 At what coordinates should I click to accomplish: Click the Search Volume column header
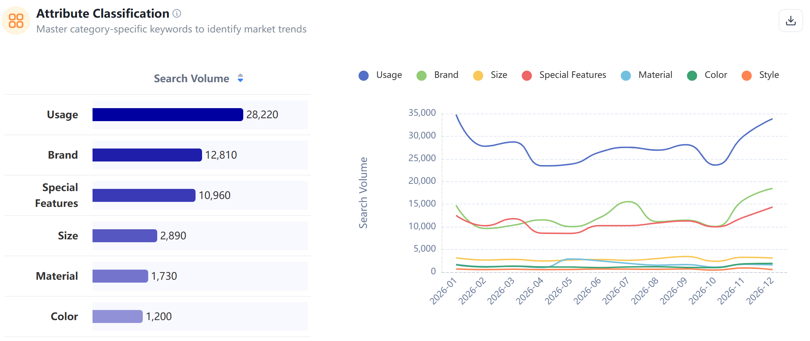pos(191,79)
